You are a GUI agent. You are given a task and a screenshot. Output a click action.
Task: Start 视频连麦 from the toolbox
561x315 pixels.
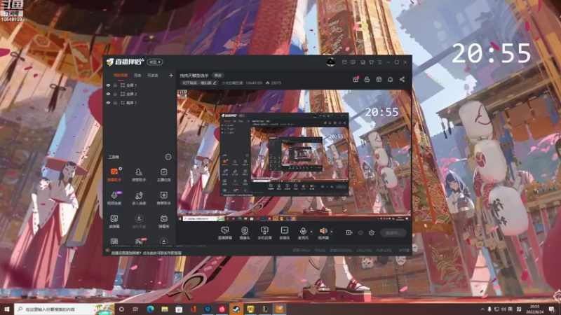coord(114,198)
